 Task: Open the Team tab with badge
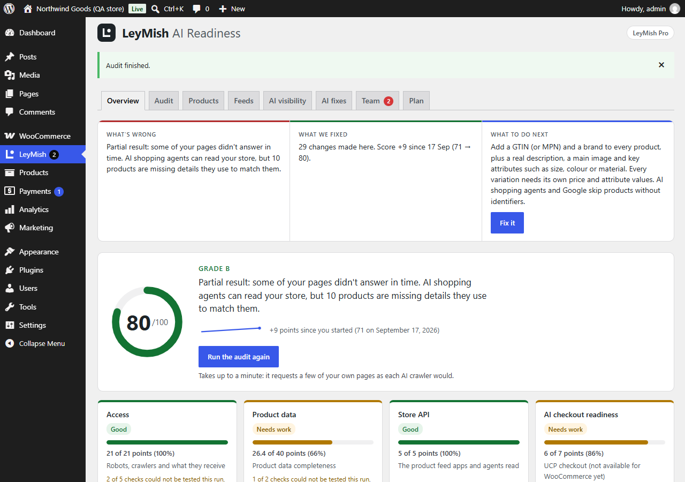377,101
